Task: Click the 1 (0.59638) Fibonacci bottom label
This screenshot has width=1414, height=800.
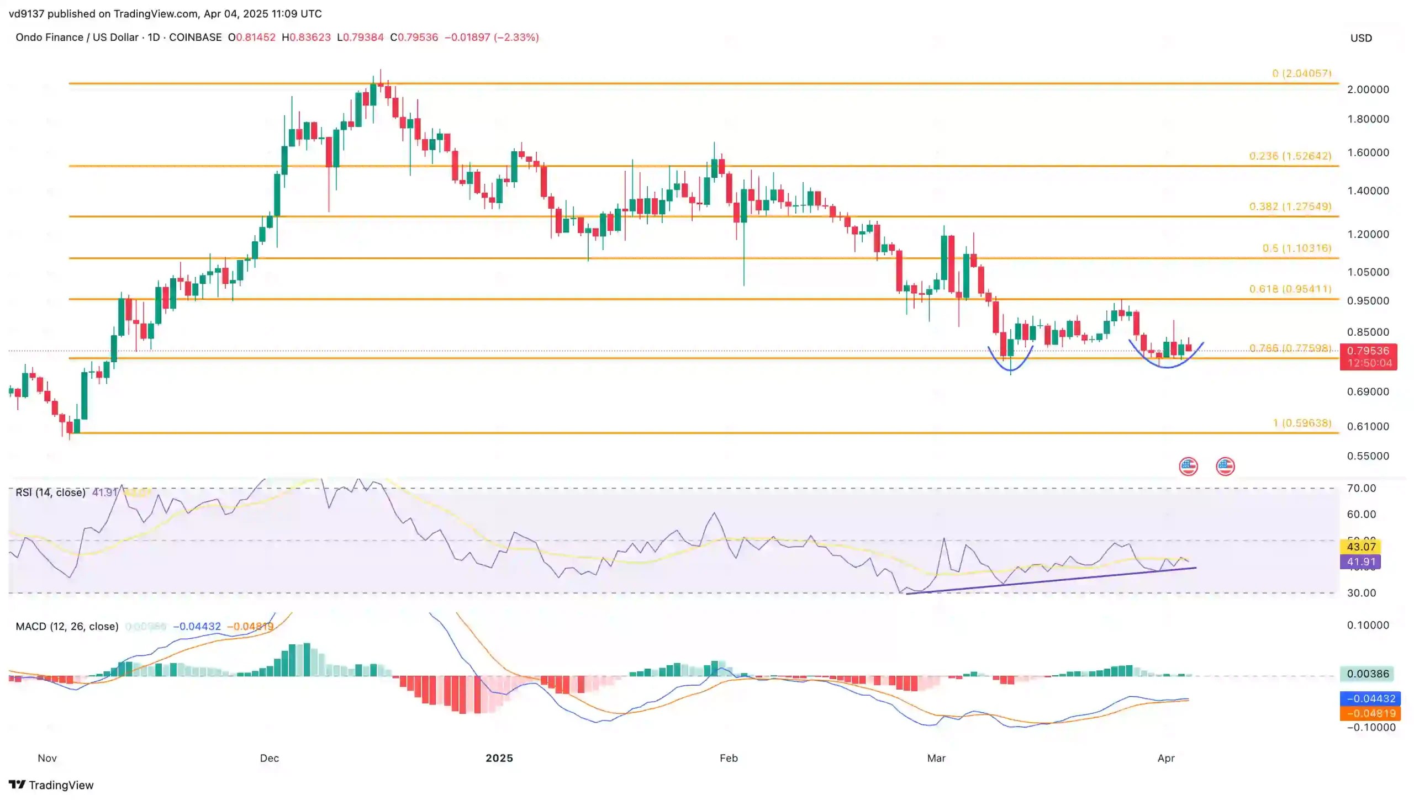Action: pyautogui.click(x=1301, y=423)
